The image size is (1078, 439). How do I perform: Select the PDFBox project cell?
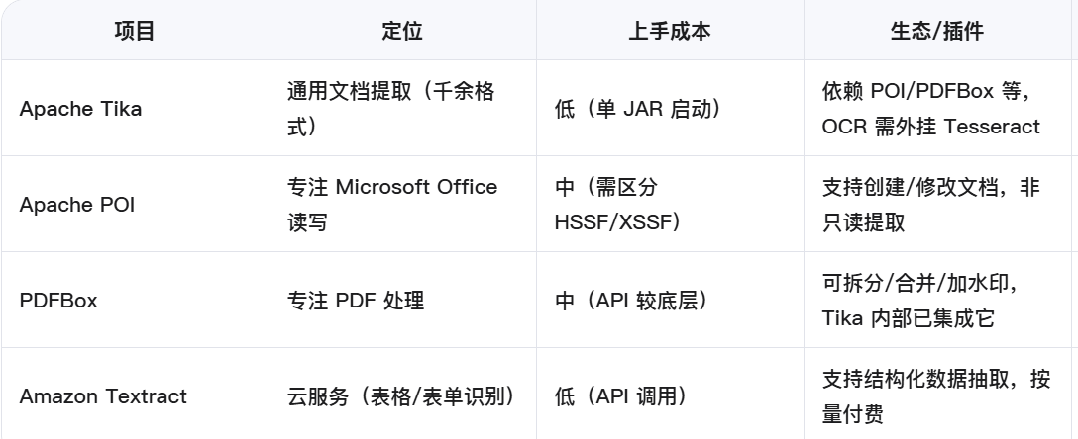tap(58, 301)
